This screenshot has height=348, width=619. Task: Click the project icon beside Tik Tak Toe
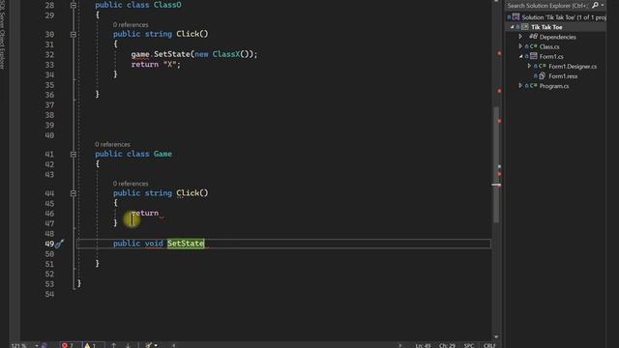(x=524, y=27)
